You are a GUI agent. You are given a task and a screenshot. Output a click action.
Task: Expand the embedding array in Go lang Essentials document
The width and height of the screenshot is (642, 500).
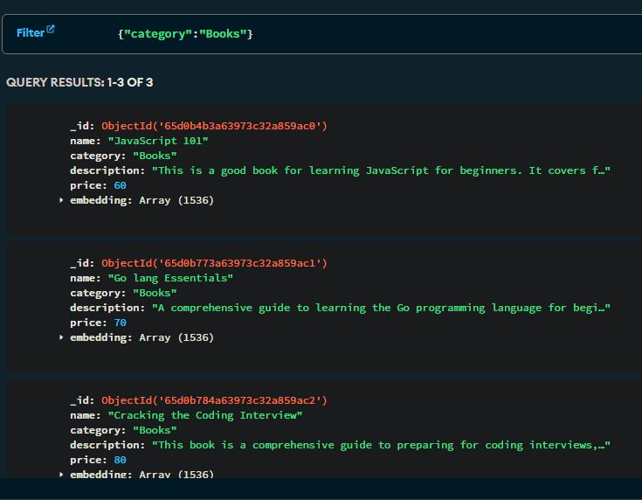pyautogui.click(x=61, y=337)
